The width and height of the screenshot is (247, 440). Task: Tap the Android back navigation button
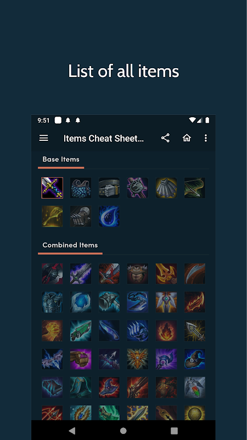(x=72, y=431)
